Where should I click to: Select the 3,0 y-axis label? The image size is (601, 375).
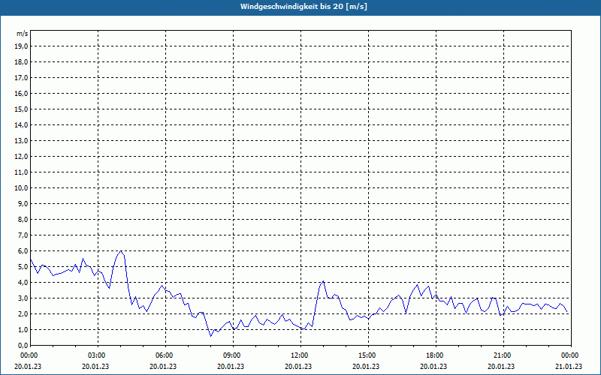pos(23,298)
